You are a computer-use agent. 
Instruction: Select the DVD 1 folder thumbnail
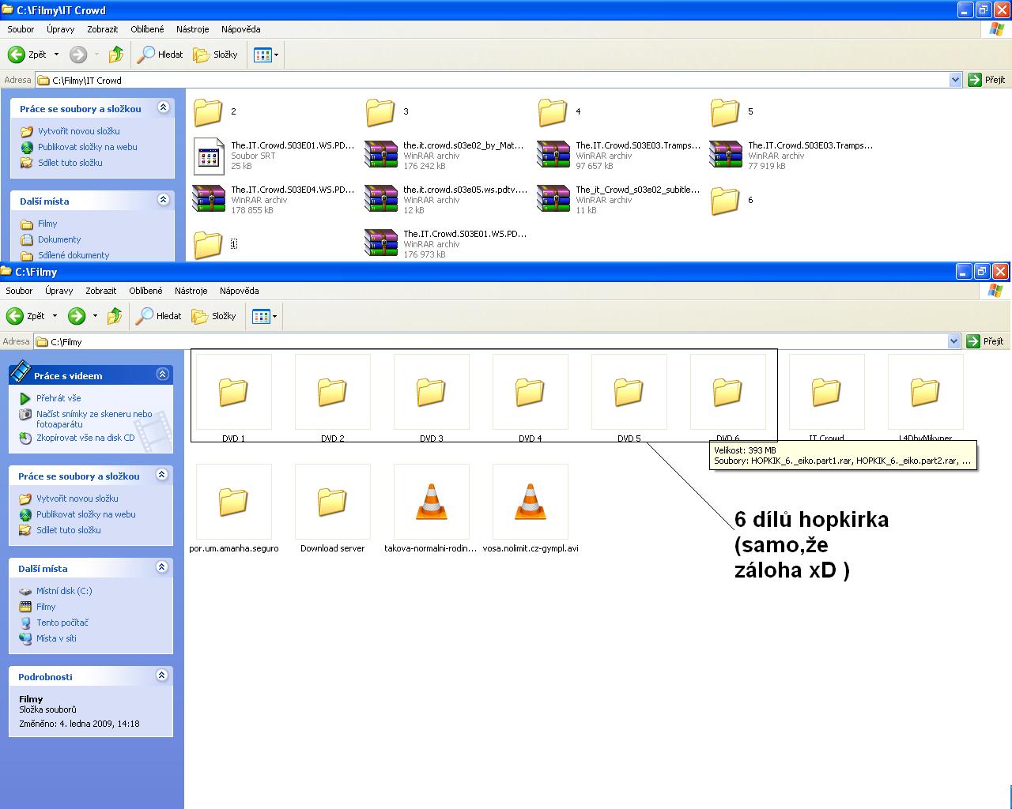(233, 393)
